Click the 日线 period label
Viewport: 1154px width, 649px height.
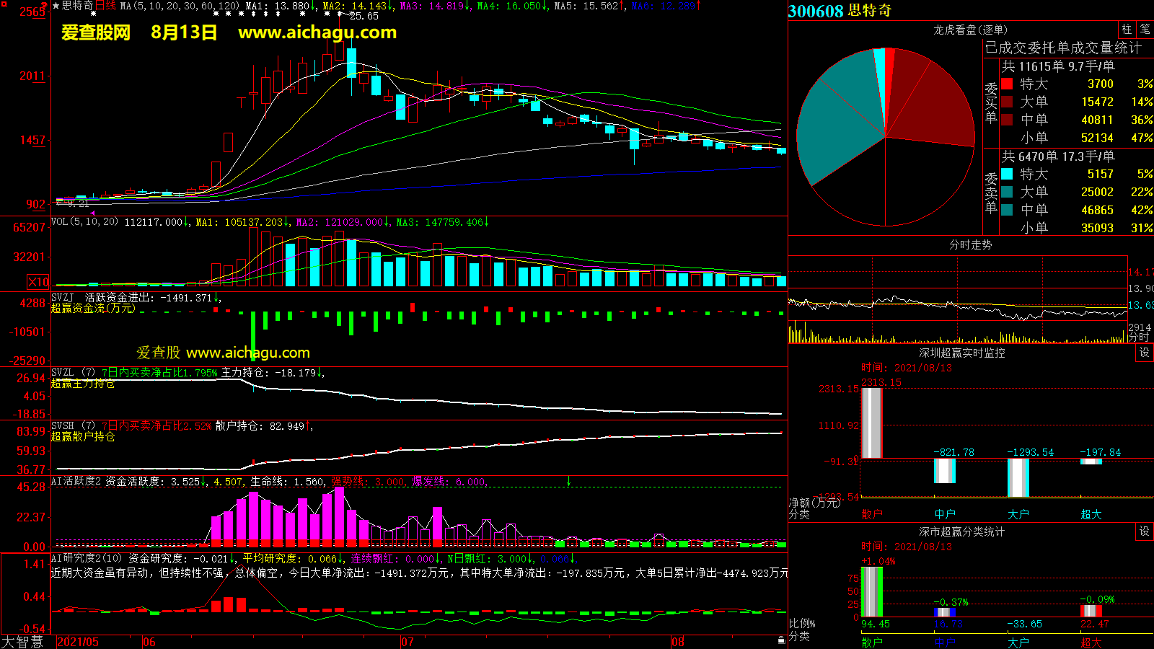pos(105,6)
